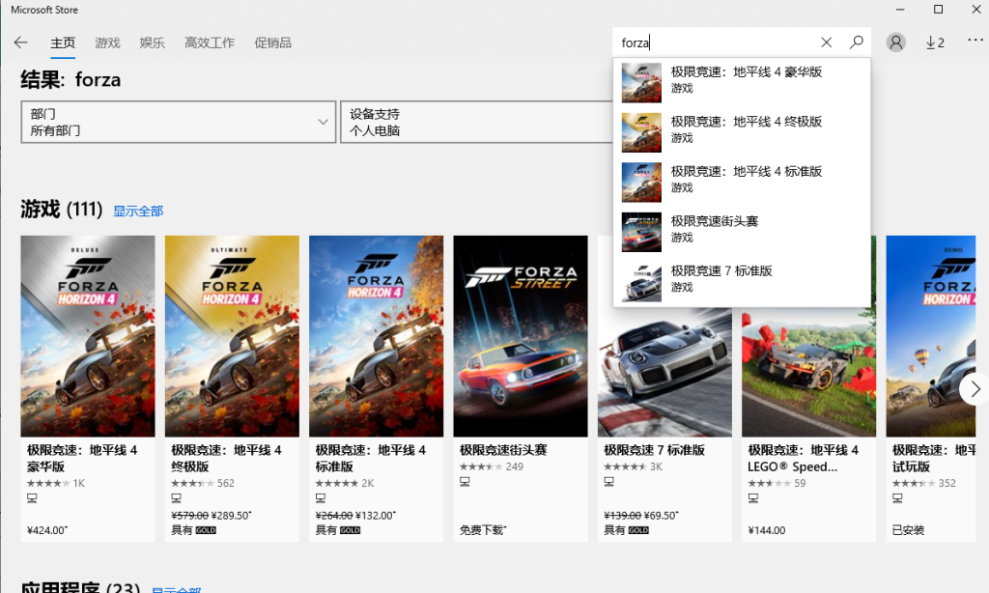
Task: Open Forza Horizon 4 Deluxe cover art
Action: (88, 336)
